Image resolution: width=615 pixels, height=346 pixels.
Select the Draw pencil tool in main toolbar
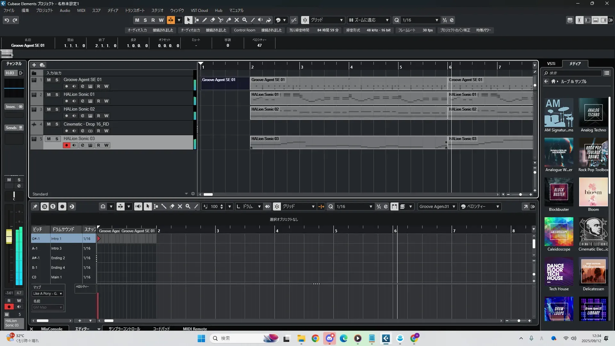[204, 20]
